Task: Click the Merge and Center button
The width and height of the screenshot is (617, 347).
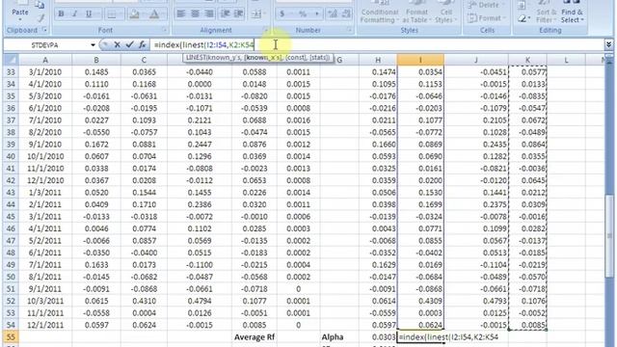Action: point(256,14)
